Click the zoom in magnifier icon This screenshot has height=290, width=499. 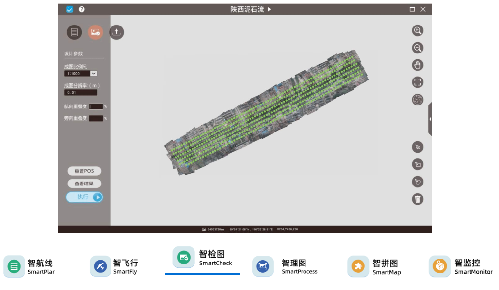click(417, 30)
